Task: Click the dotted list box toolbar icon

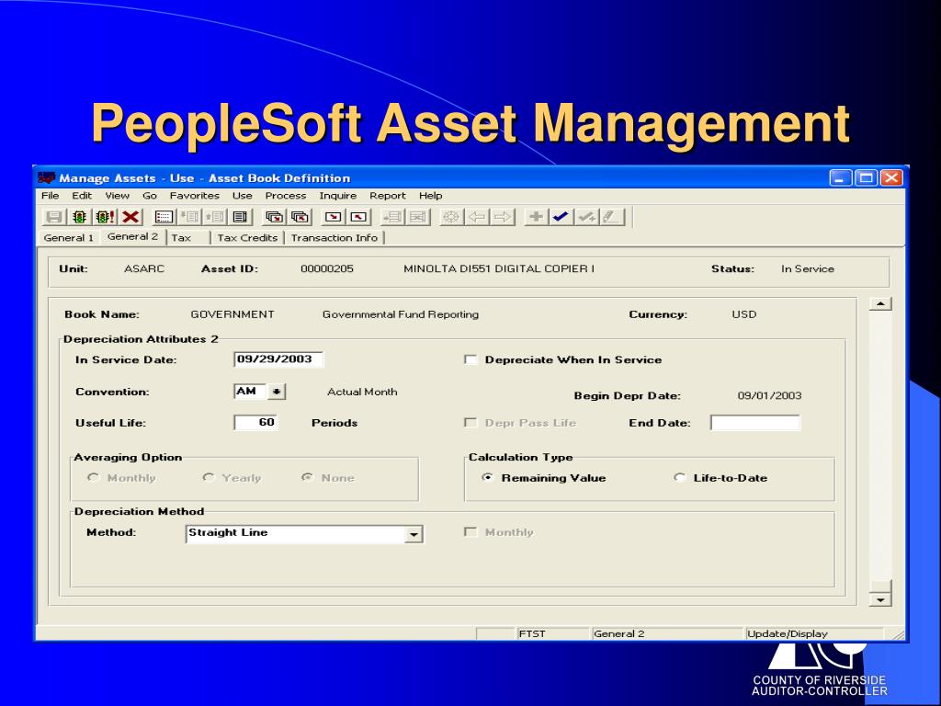Action: (x=164, y=217)
